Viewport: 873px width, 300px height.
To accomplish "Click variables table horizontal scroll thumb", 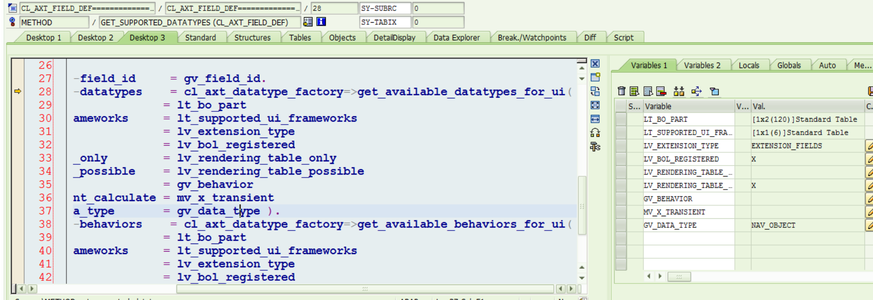I will (x=679, y=276).
